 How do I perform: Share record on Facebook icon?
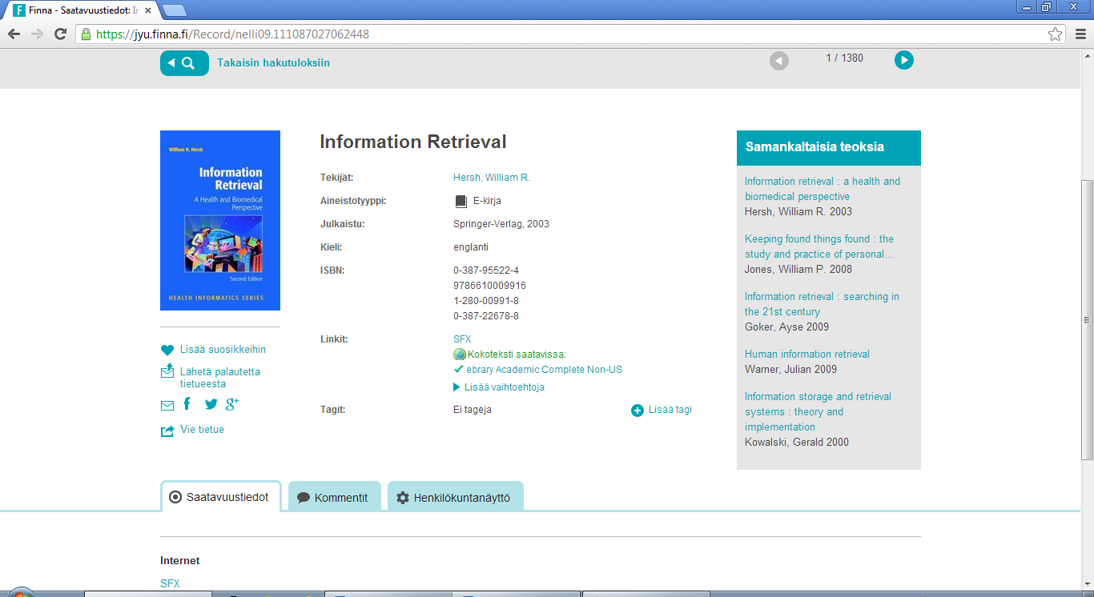pos(187,404)
